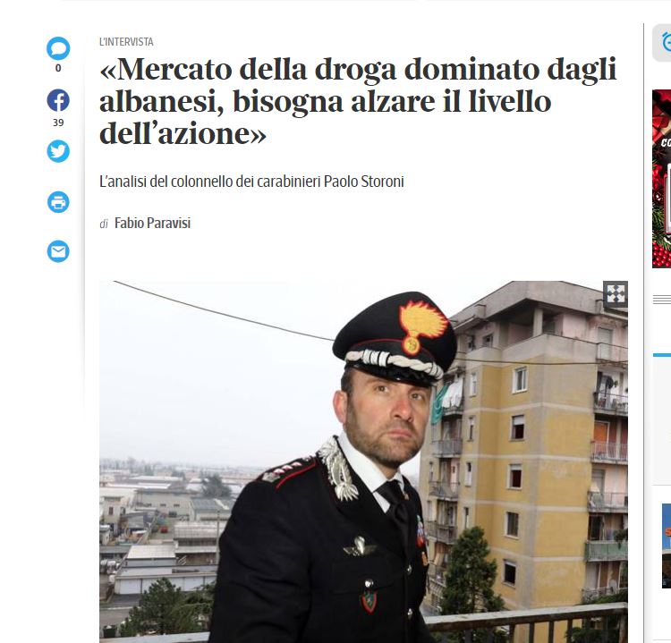The height and width of the screenshot is (643, 671).
Task: Share the article on Twitter
Action: 58,151
